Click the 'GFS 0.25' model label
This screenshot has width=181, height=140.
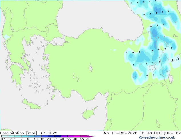48,133
